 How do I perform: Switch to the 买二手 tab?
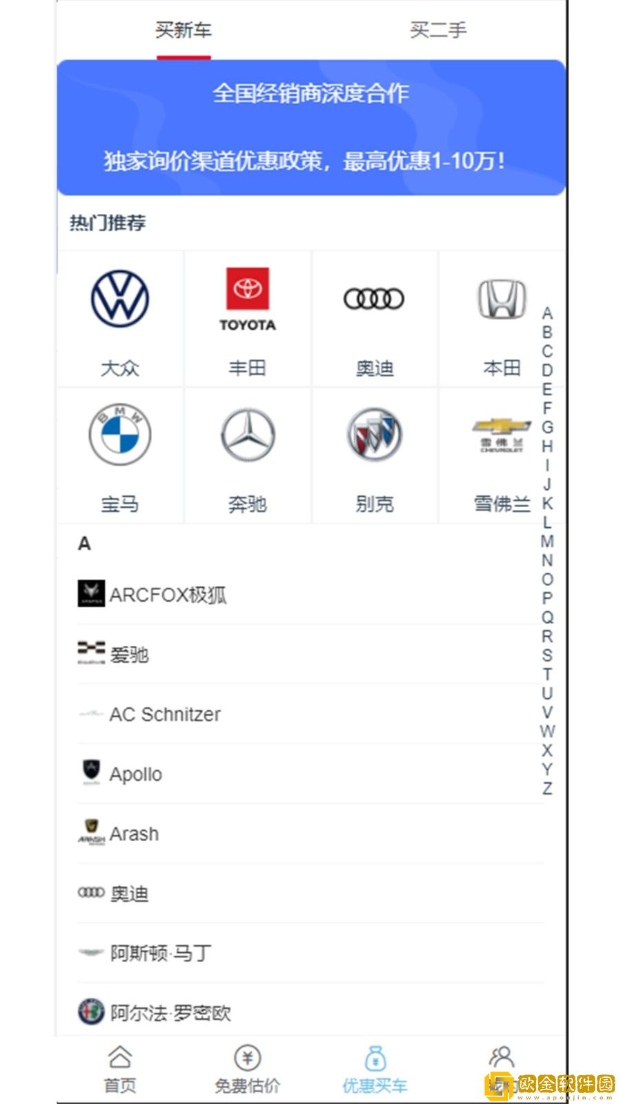(438, 30)
